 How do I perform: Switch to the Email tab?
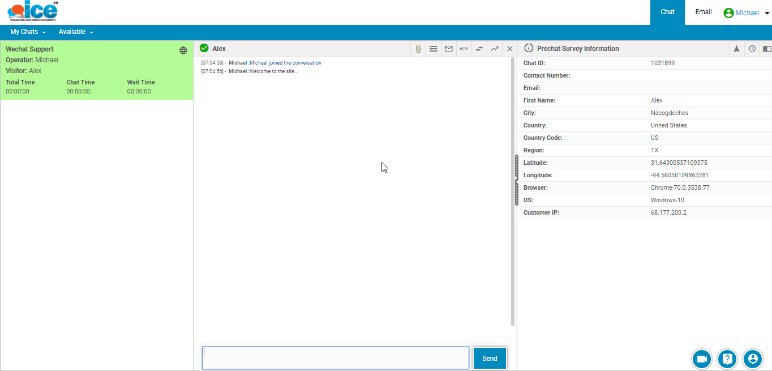coord(704,12)
